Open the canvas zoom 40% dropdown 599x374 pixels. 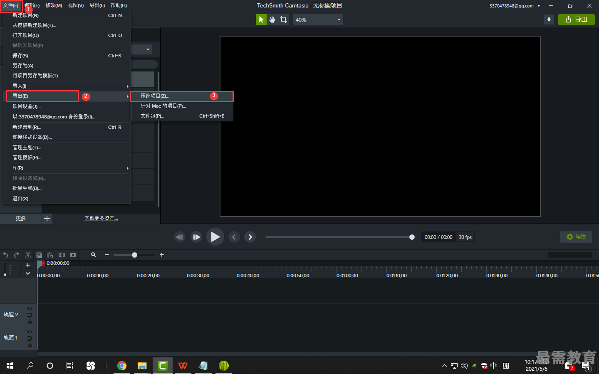(x=318, y=20)
